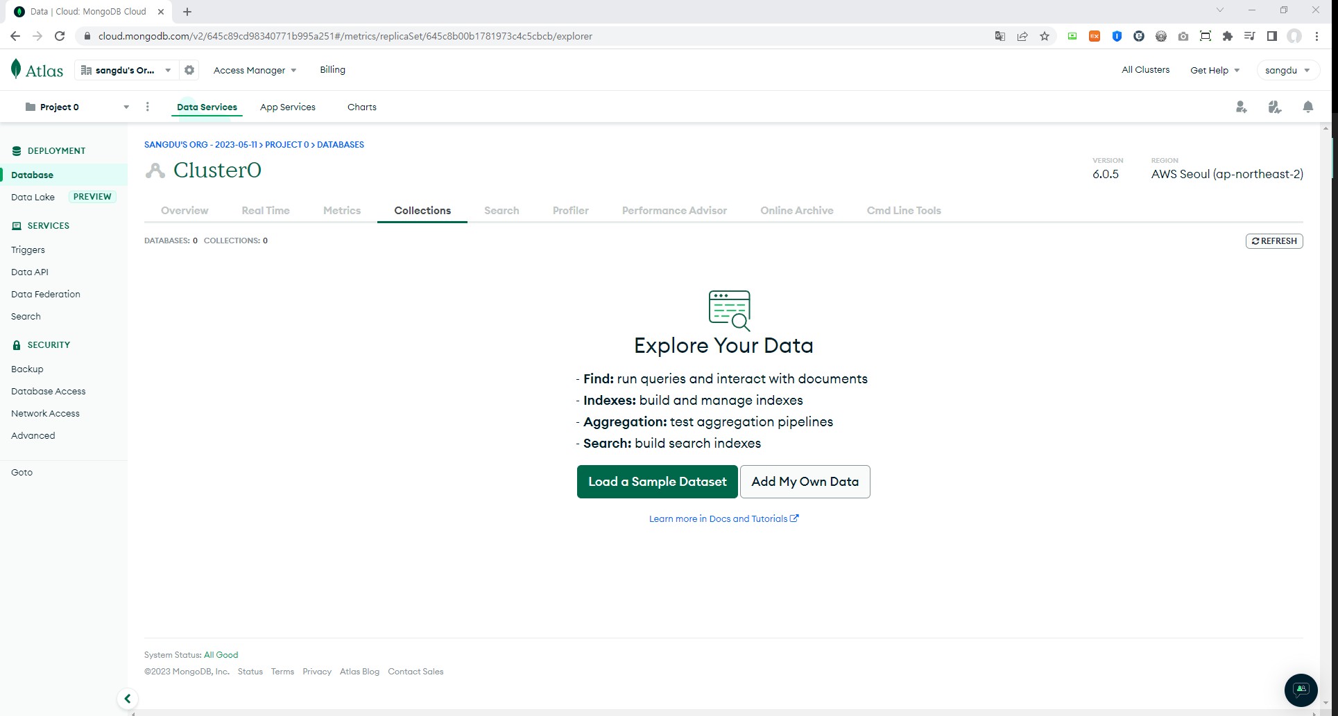Click Add My Own Data button

[805, 482]
